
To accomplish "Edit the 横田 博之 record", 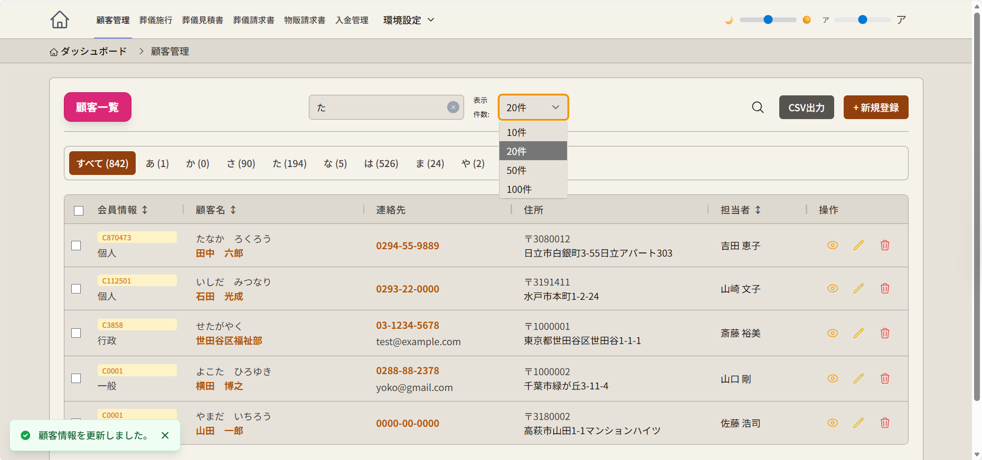I will [858, 378].
